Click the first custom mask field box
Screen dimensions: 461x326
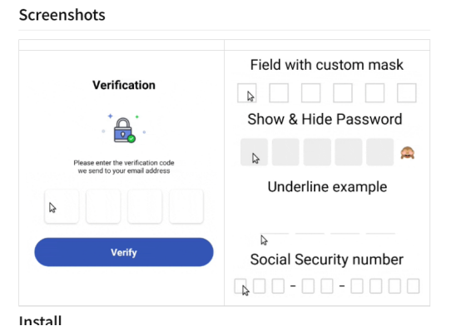pyautogui.click(x=247, y=93)
